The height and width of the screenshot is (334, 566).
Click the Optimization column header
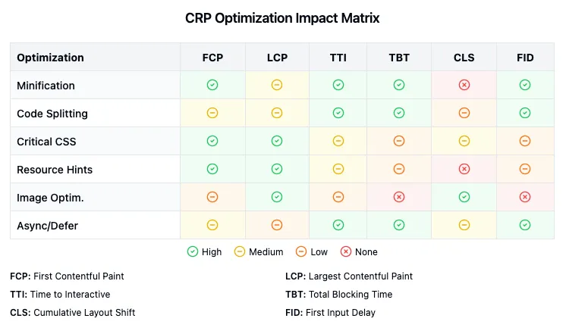click(x=50, y=58)
